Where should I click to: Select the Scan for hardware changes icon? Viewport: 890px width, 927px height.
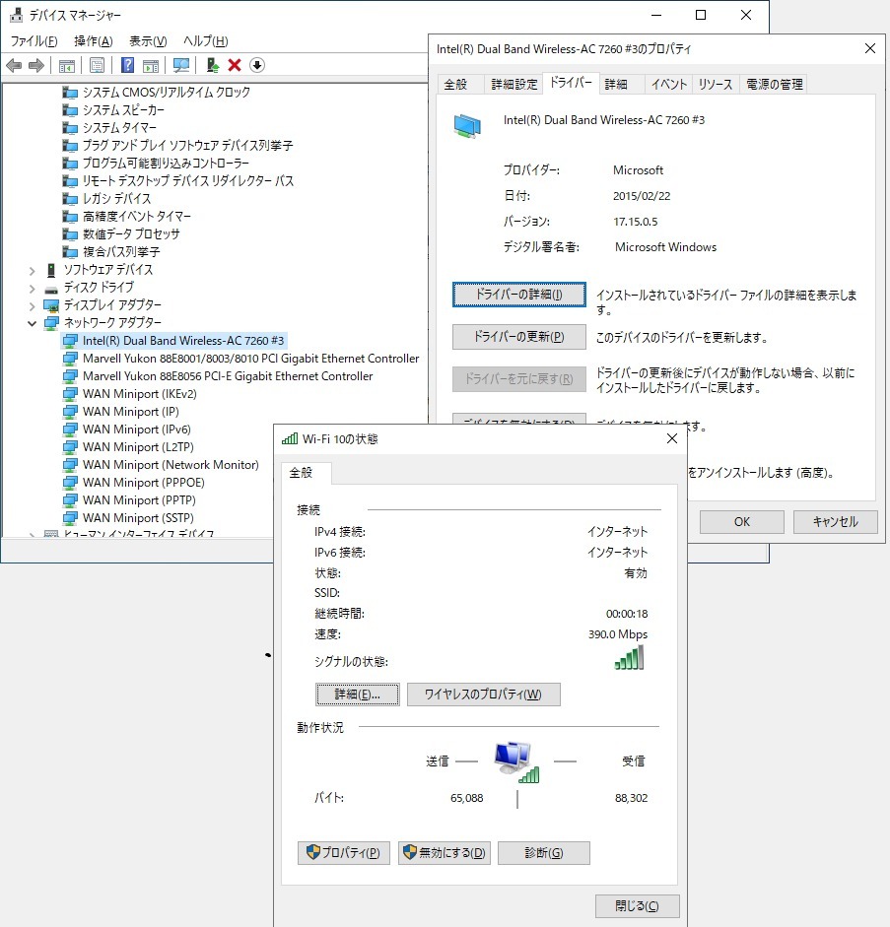point(181,65)
